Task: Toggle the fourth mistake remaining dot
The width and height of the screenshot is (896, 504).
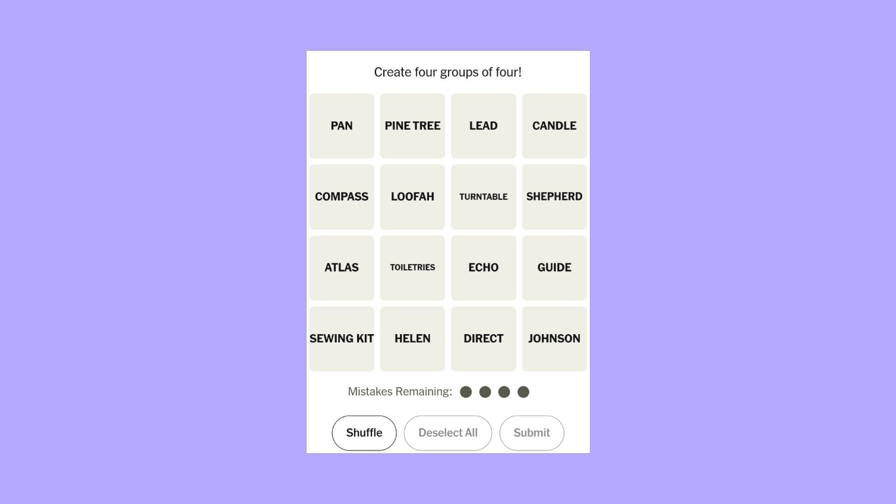Action: click(523, 392)
